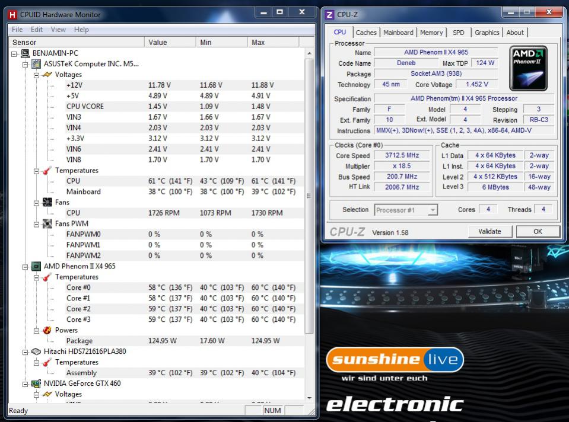Click the HT Link 2006.7 MHz value
Image resolution: width=569 pixels, height=422 pixels.
point(402,187)
